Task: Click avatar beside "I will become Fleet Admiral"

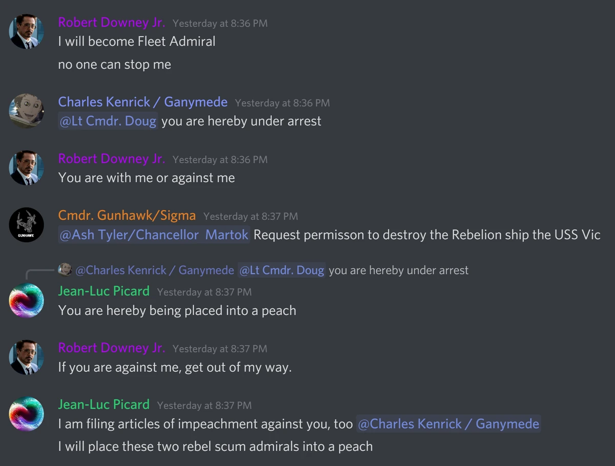Action: 27,32
